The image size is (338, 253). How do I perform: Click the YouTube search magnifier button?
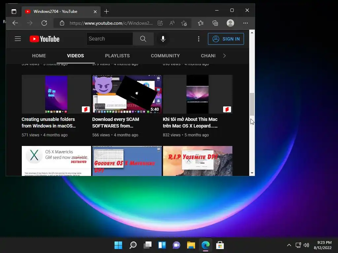coord(143,39)
